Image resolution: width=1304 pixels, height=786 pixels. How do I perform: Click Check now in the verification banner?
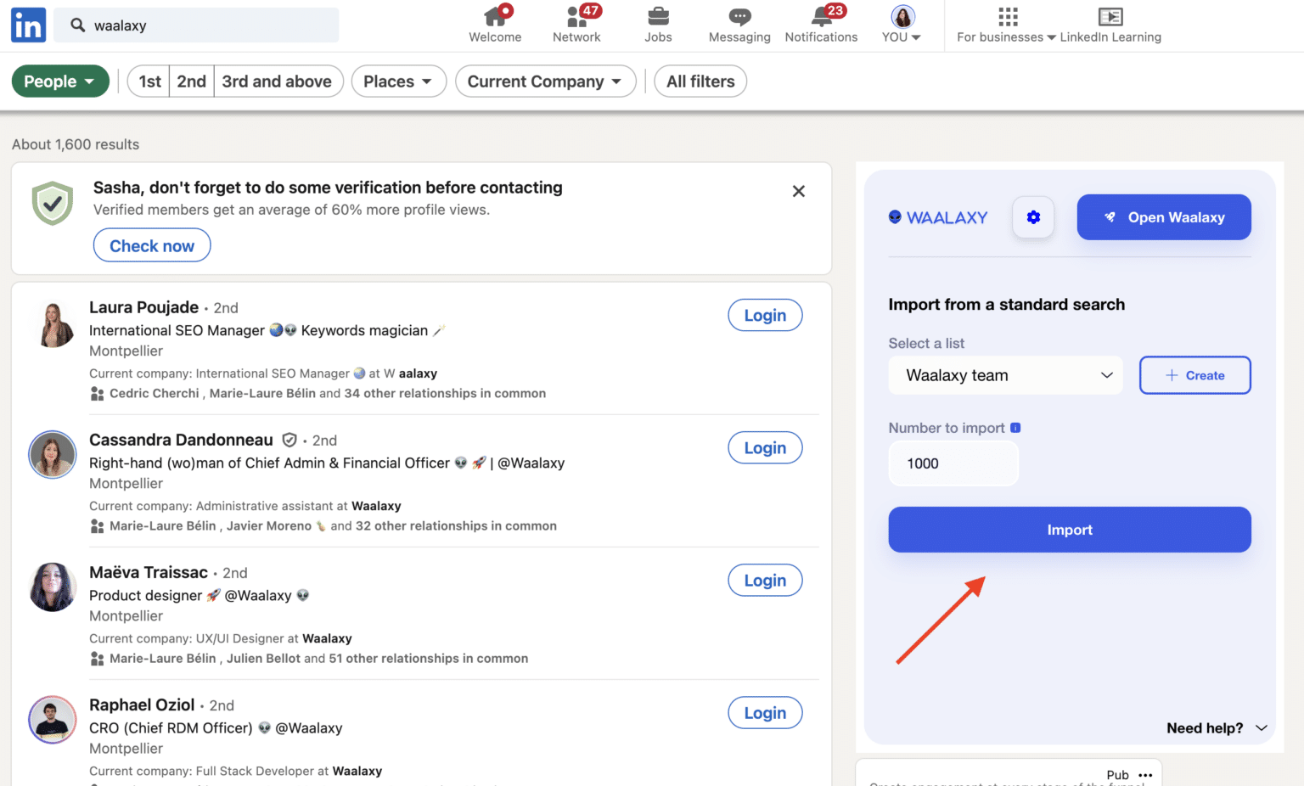click(151, 245)
